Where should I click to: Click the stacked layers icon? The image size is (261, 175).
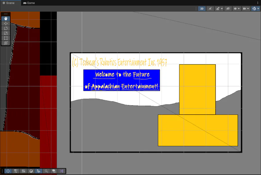(x=235, y=9)
